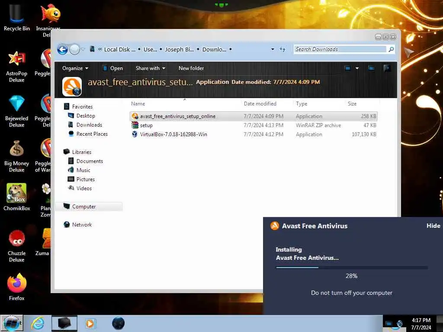The image size is (443, 332).
Task: Click the Explorer Forward arrow button
Action: click(x=74, y=49)
